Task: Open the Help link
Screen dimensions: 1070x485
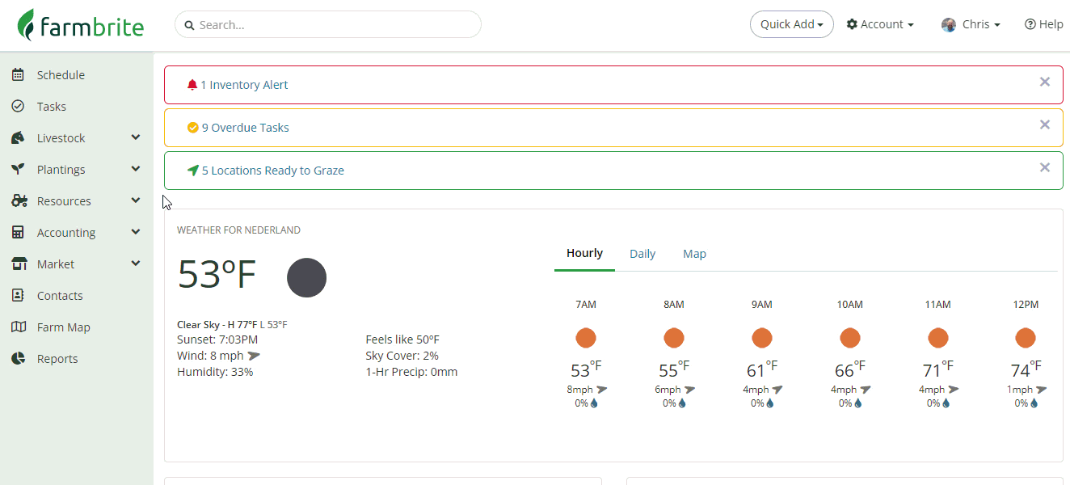Action: pyautogui.click(x=1043, y=24)
